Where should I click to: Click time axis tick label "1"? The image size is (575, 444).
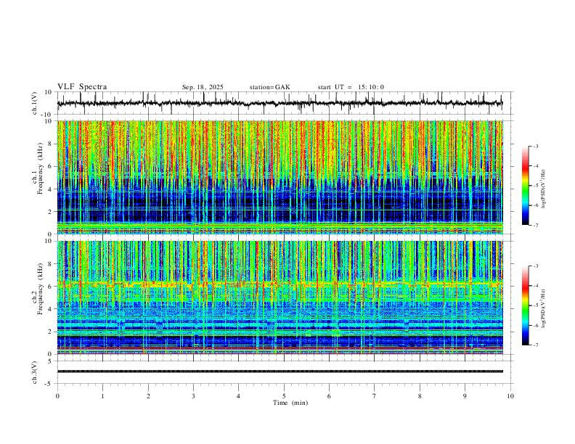[102, 396]
